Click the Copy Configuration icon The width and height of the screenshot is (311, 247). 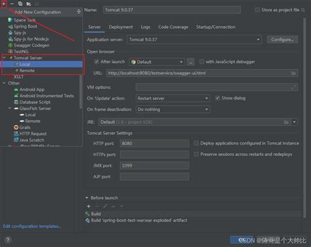pos(20,4)
